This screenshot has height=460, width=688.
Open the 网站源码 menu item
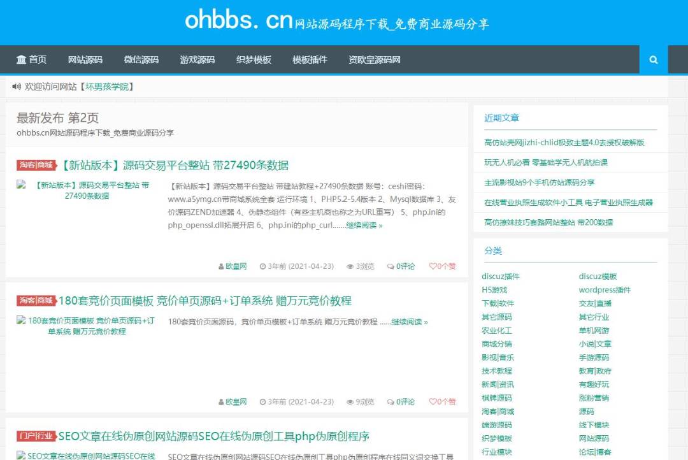pos(85,60)
